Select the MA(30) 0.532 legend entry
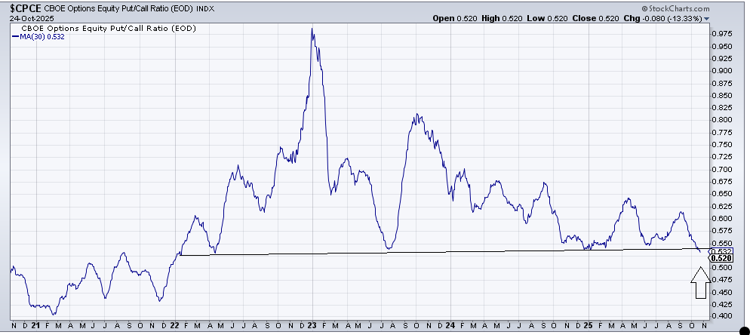 (38, 37)
